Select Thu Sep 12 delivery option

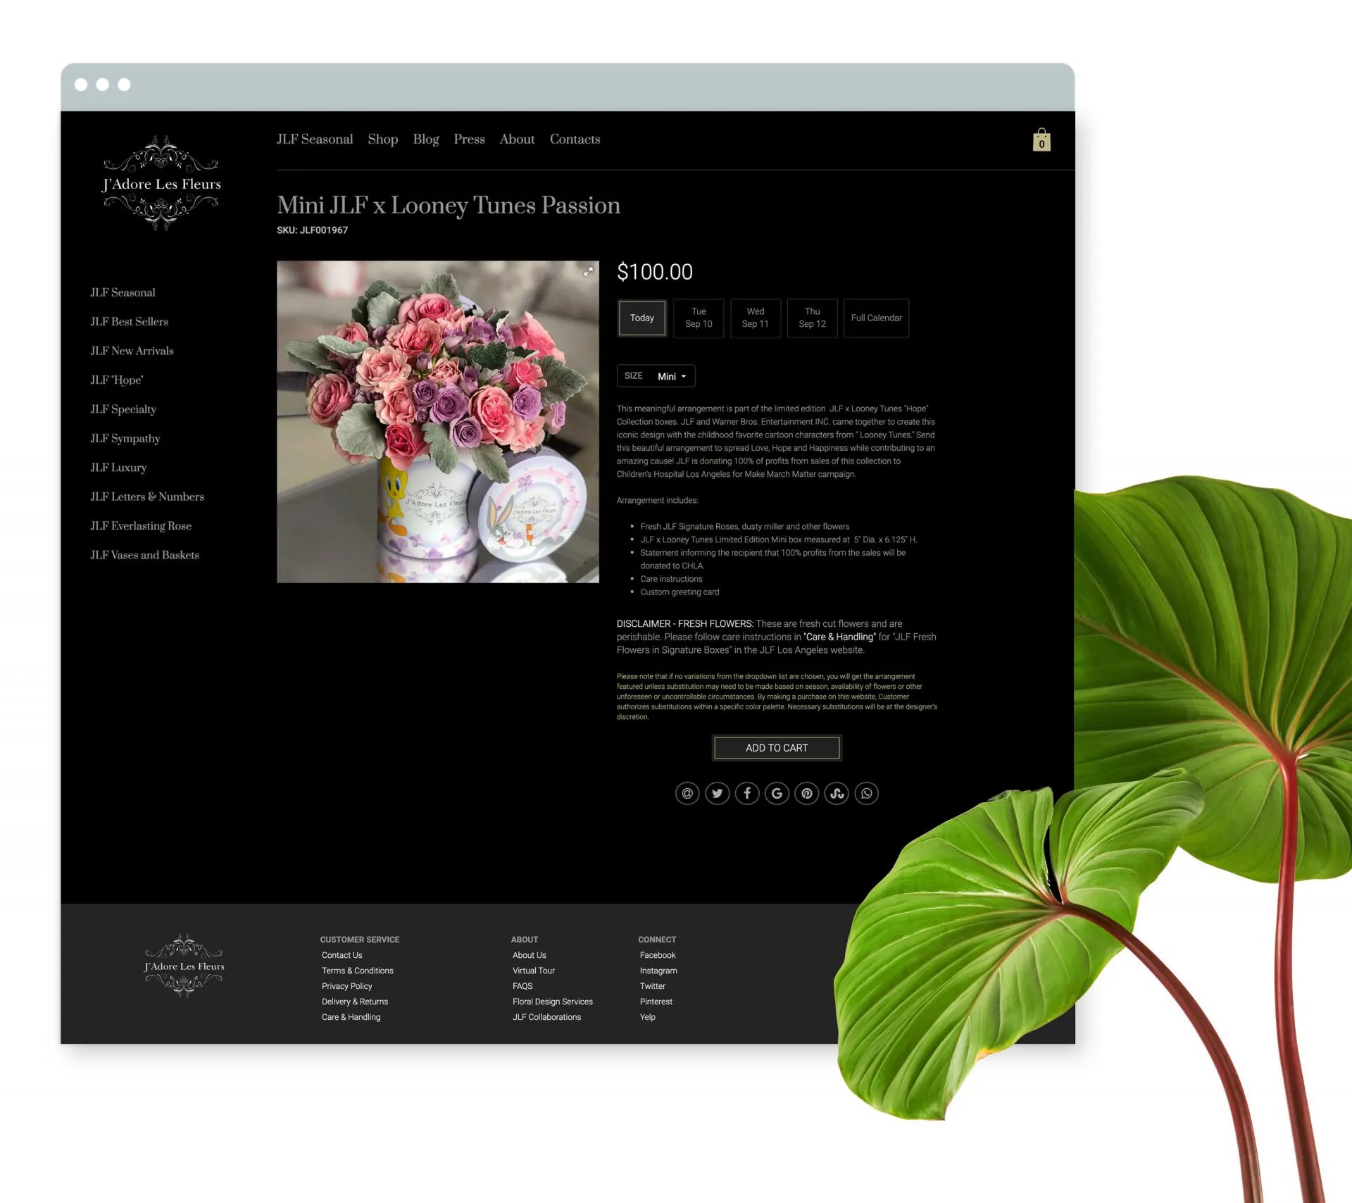(x=811, y=318)
